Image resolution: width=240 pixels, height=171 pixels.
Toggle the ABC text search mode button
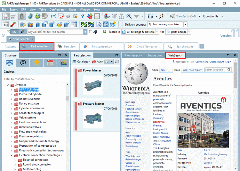point(14,32)
